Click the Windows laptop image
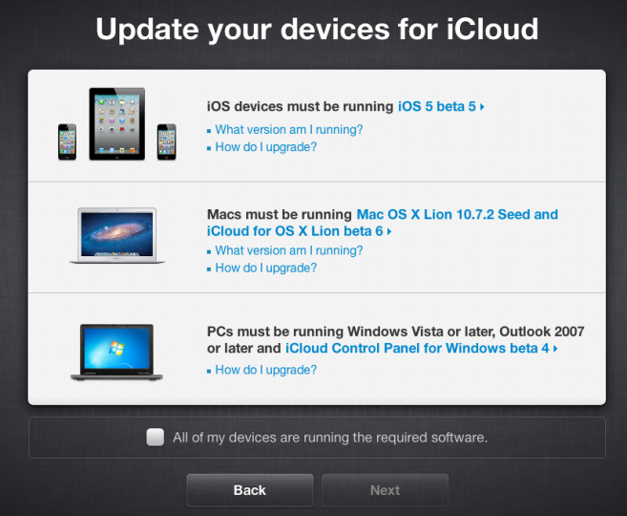 pyautogui.click(x=116, y=353)
